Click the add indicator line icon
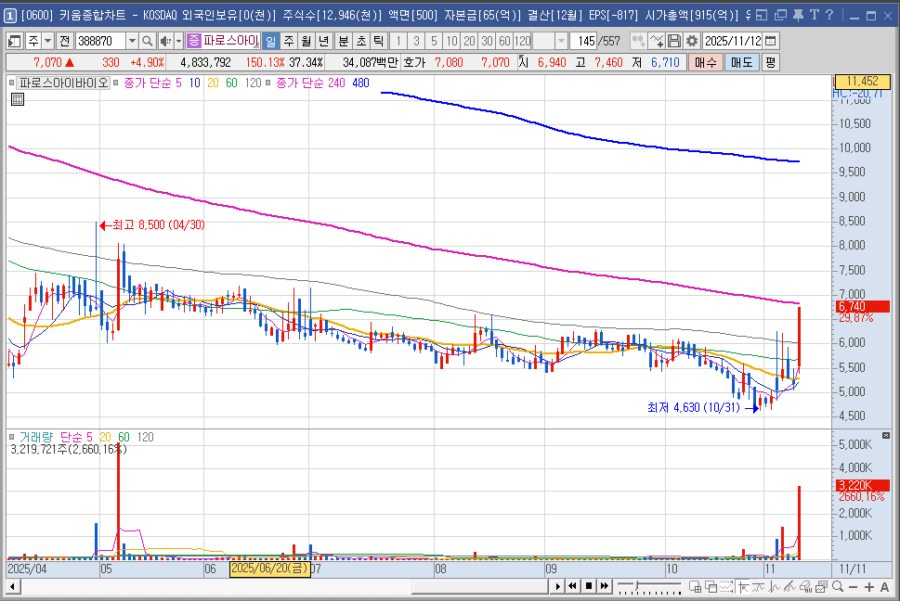Viewport: 900px width, 601px height. [657, 41]
